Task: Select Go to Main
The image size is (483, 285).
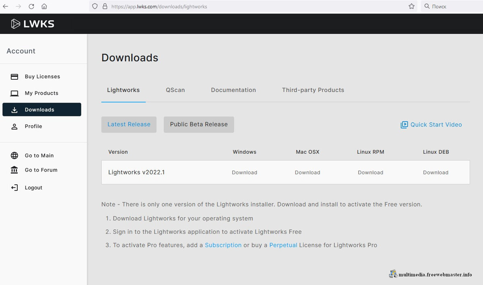Action: 39,155
